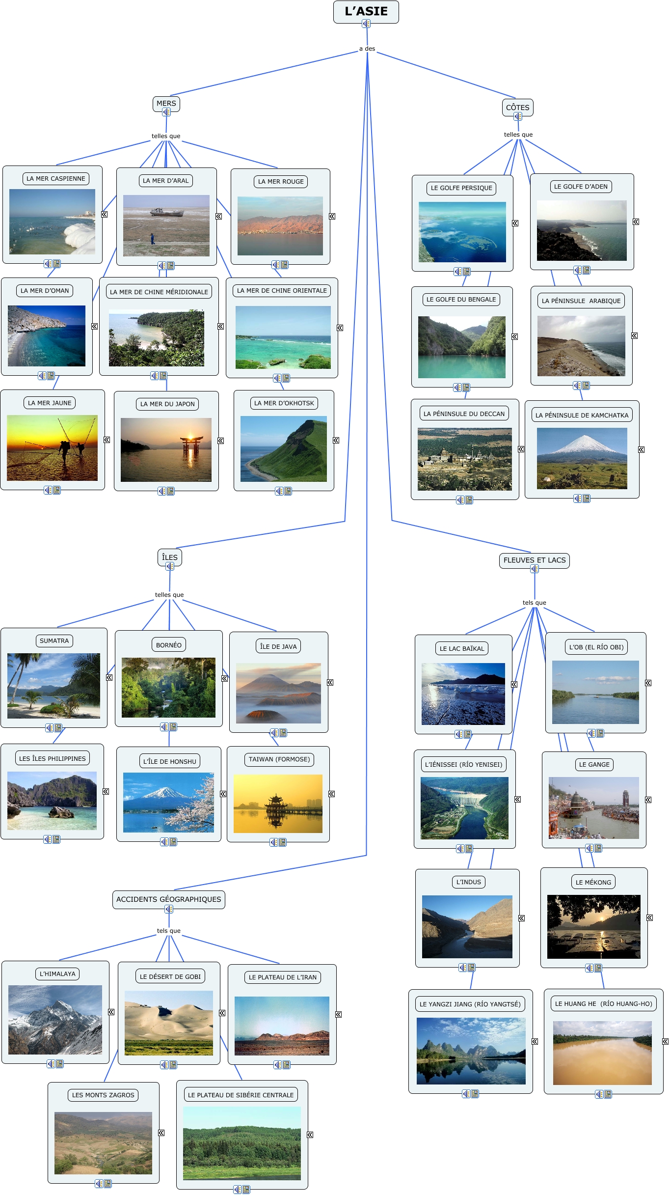Open image resource icon under Le Mékong

[x=598, y=968]
